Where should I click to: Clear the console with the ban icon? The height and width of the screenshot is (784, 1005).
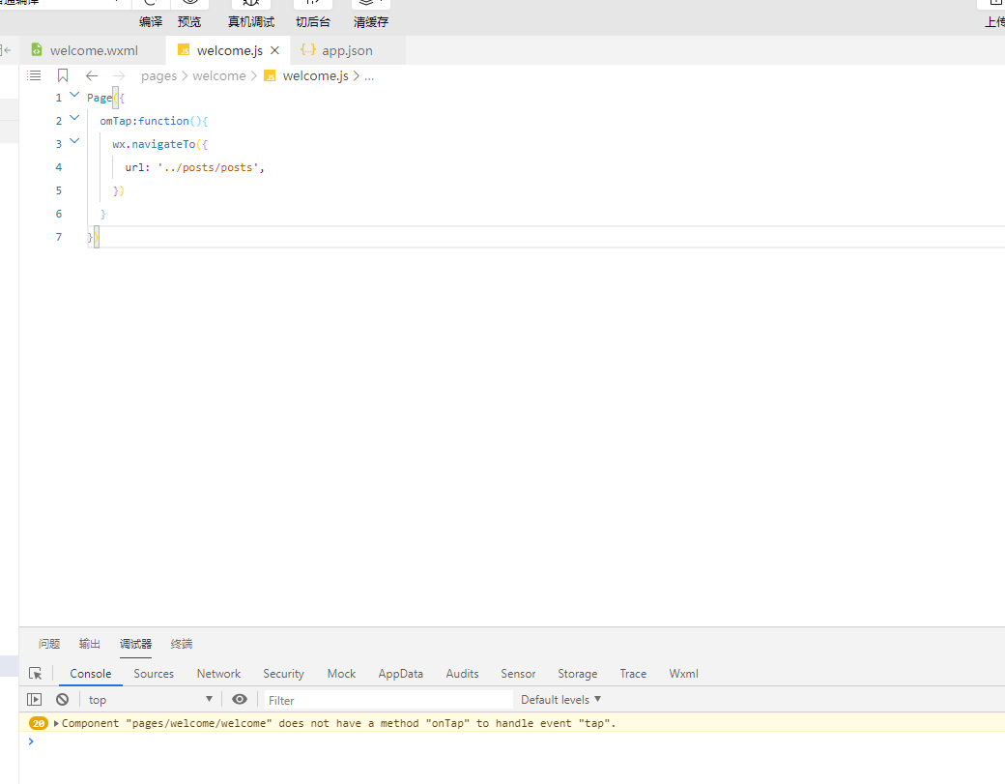62,699
